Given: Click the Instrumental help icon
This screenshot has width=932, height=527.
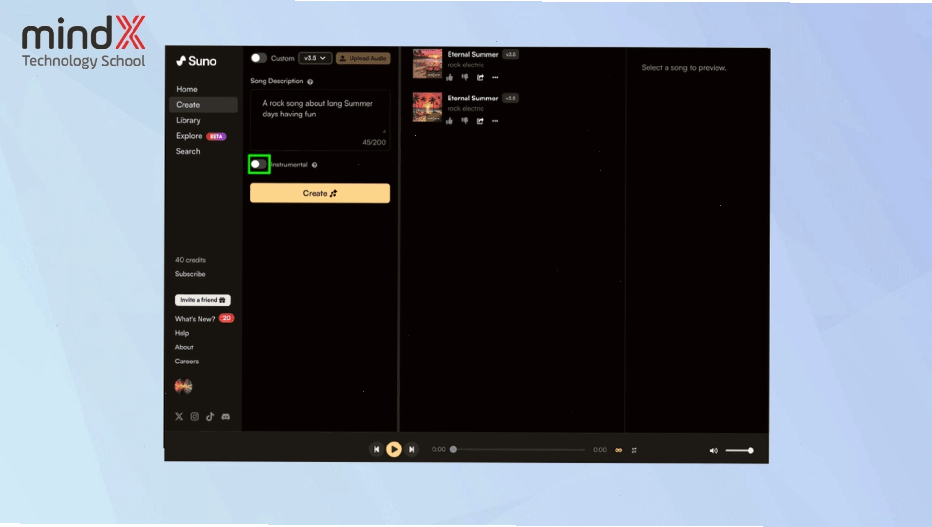Looking at the screenshot, I should click(x=315, y=165).
